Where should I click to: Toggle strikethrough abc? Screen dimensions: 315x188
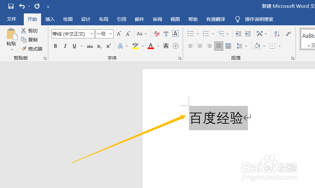pos(90,46)
